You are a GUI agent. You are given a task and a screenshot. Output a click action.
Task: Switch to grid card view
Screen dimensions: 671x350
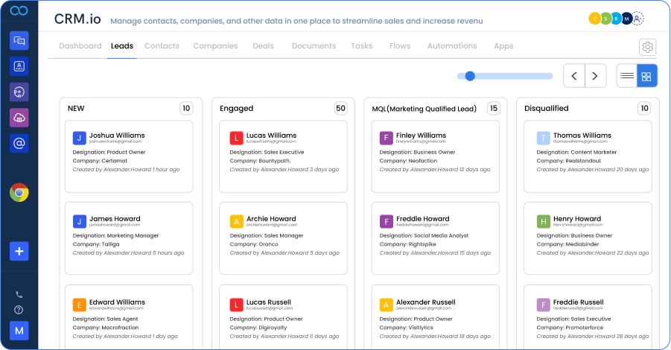pos(647,76)
